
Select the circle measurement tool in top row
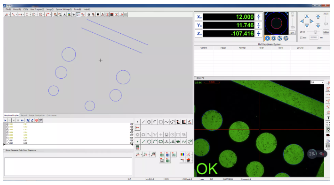pyautogui.click(x=149, y=122)
